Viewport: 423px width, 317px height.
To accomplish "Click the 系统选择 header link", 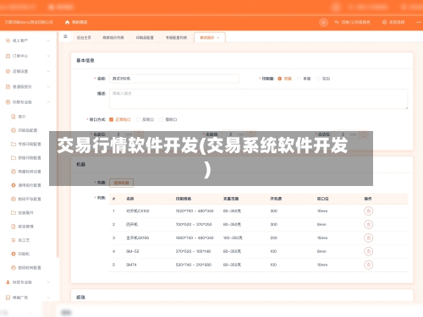I will pos(393,22).
